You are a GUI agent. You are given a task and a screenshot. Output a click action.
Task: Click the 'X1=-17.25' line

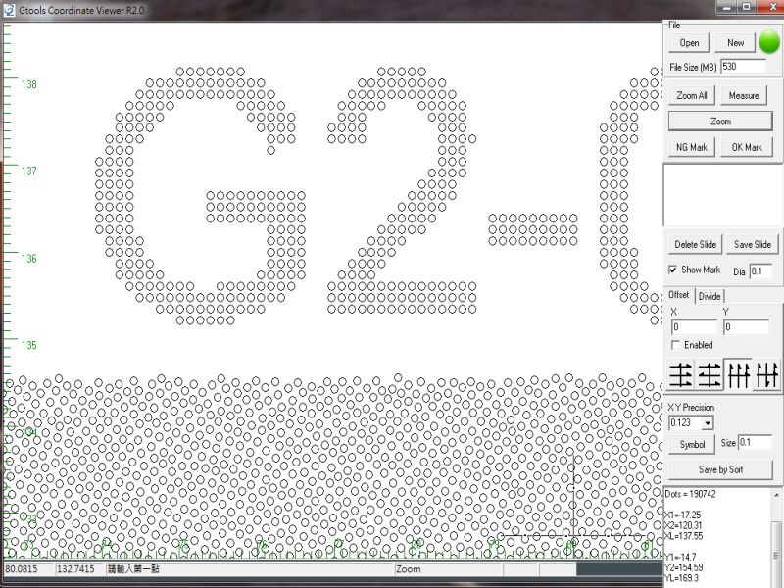coord(682,515)
